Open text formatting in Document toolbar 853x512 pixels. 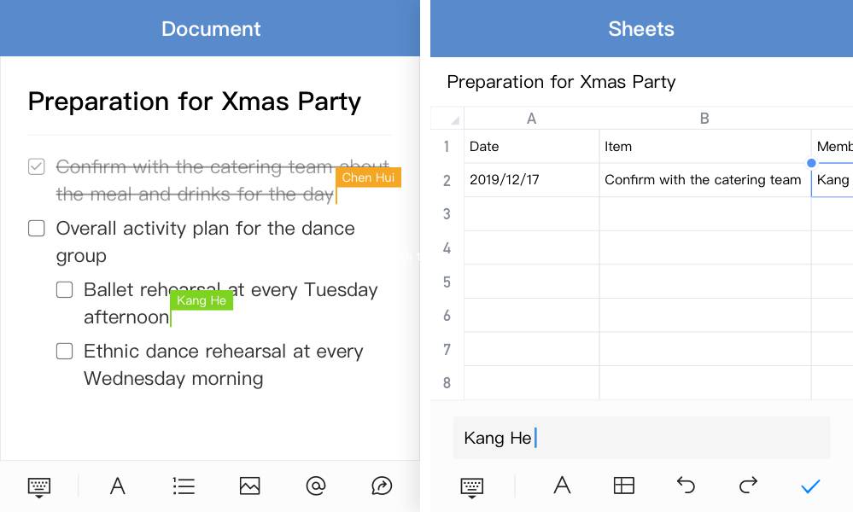coord(118,486)
